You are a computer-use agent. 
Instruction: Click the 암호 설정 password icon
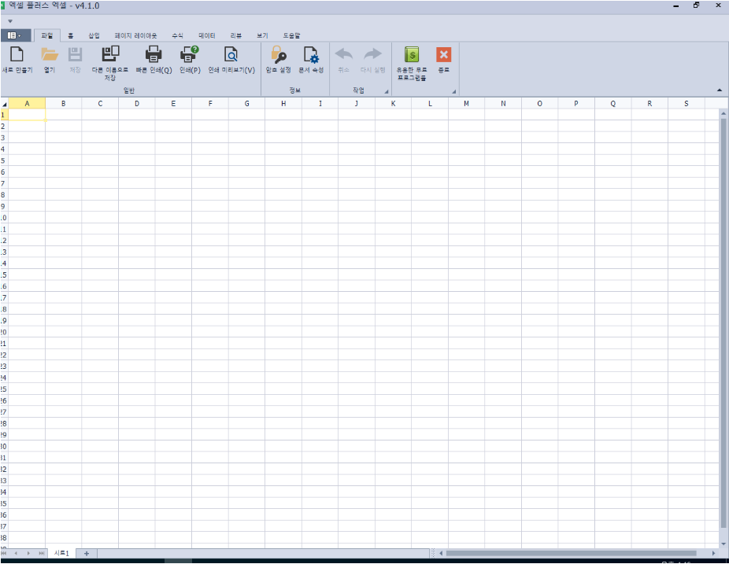278,54
